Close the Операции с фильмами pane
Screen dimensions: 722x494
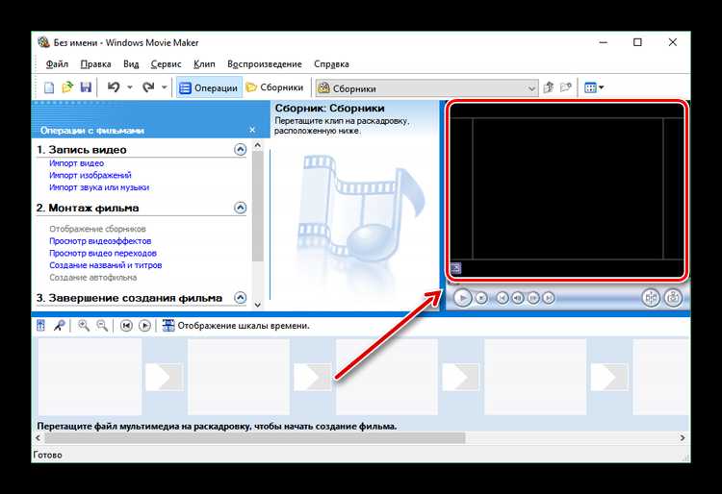tap(252, 130)
